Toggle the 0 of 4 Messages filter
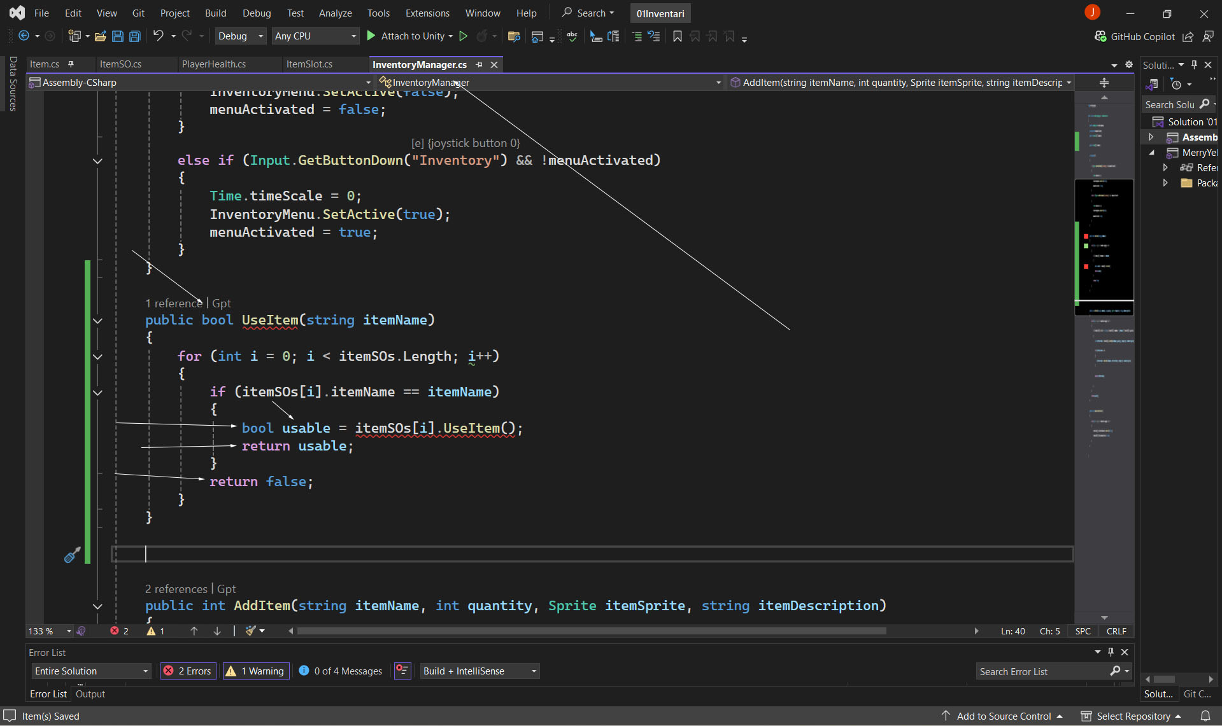1222x726 pixels. [341, 671]
